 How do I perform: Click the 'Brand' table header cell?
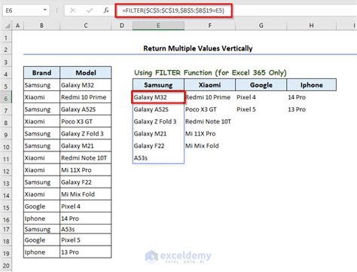click(41, 73)
